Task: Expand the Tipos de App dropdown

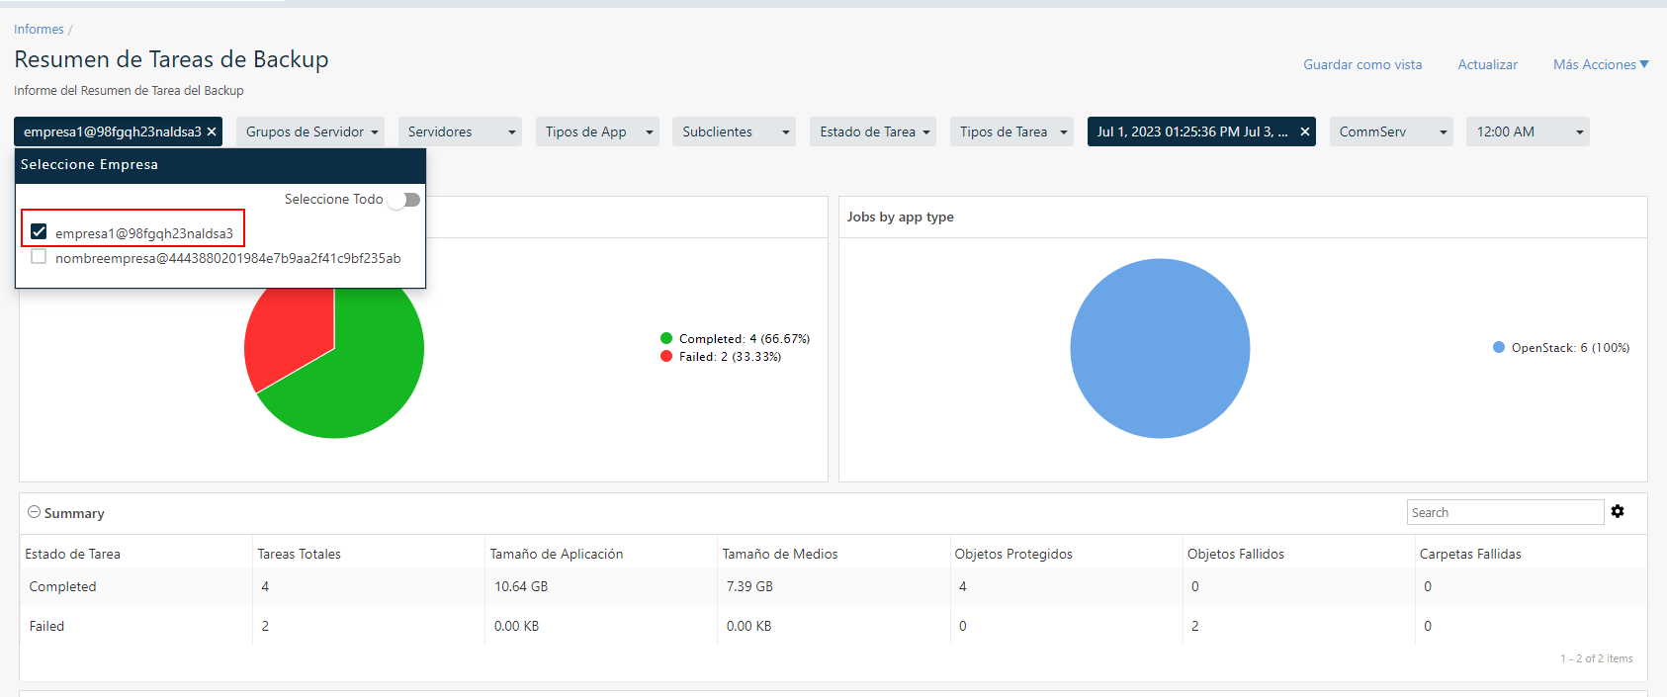Action: (599, 131)
